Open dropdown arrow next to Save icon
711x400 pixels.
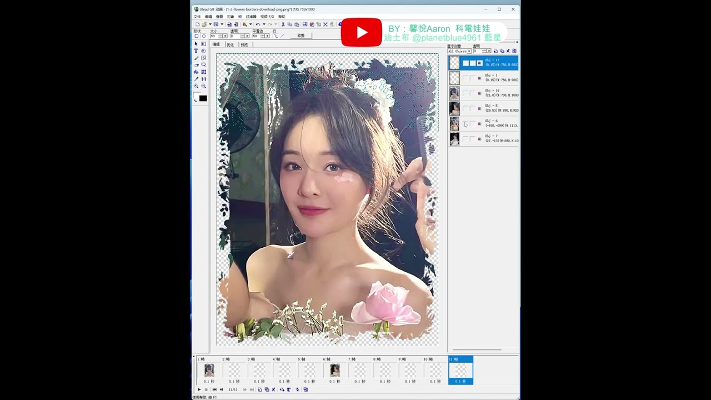(x=222, y=24)
